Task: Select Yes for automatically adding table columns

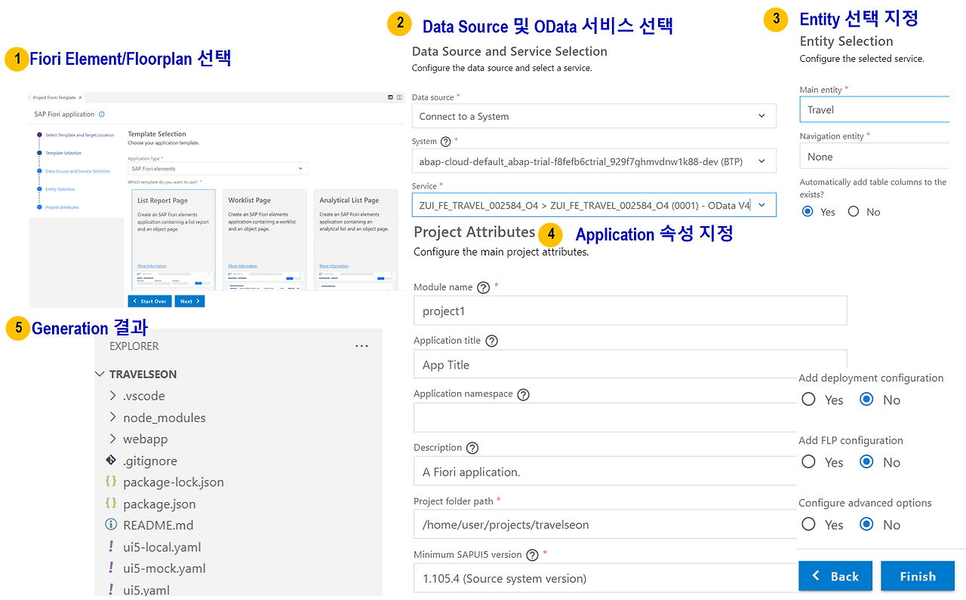Action: 808,211
